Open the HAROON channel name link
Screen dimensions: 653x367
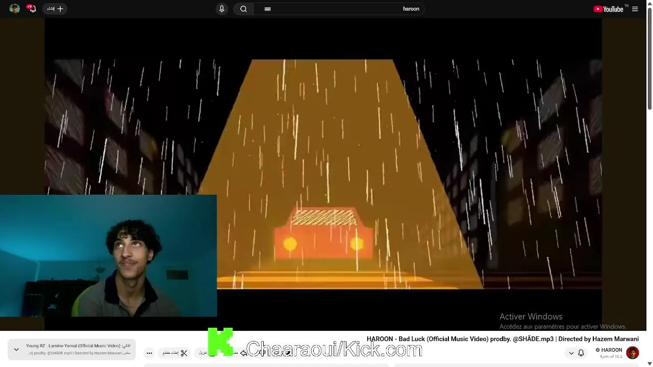point(612,350)
